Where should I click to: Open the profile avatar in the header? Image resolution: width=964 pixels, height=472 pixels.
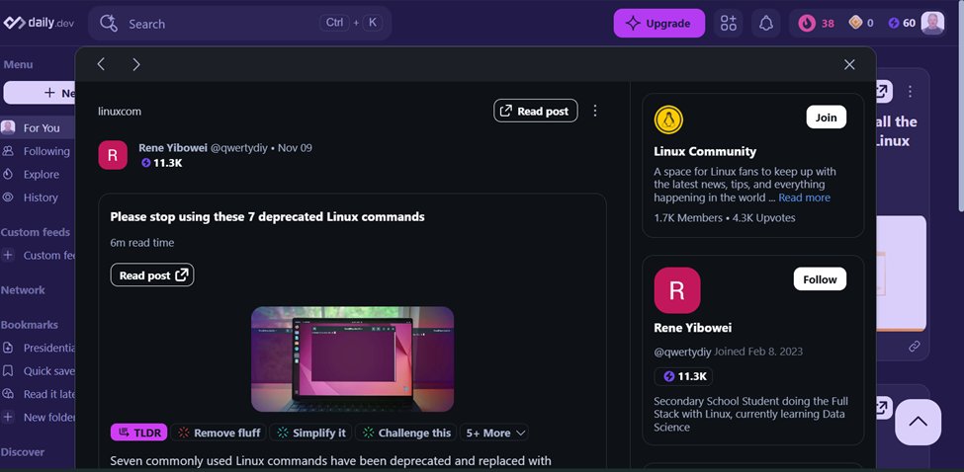[x=932, y=24]
